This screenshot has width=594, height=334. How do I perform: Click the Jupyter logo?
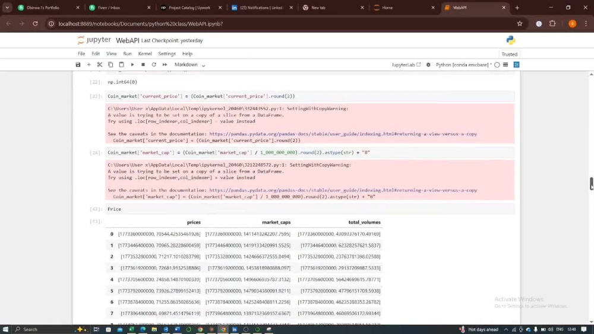94,40
